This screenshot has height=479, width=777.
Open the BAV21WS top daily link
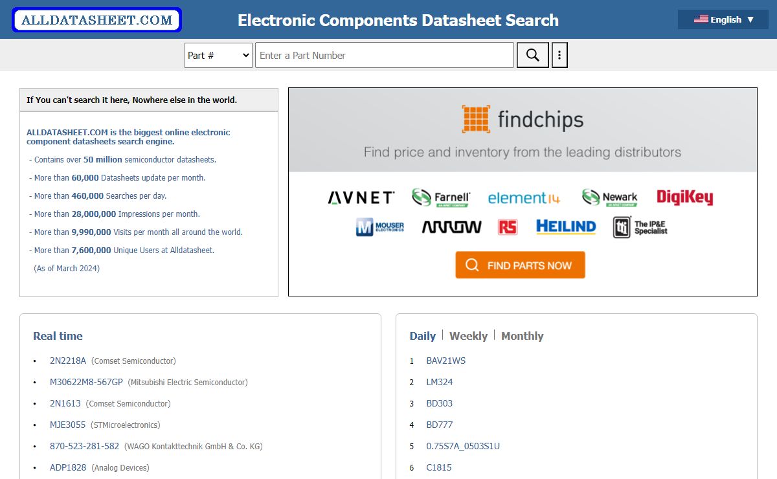445,361
